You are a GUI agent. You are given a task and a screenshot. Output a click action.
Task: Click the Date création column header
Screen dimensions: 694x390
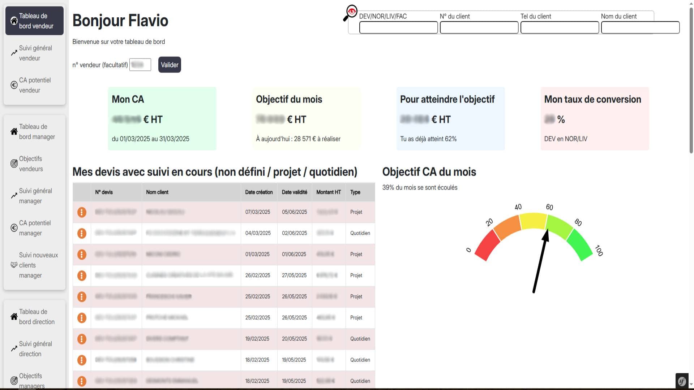[259, 192]
